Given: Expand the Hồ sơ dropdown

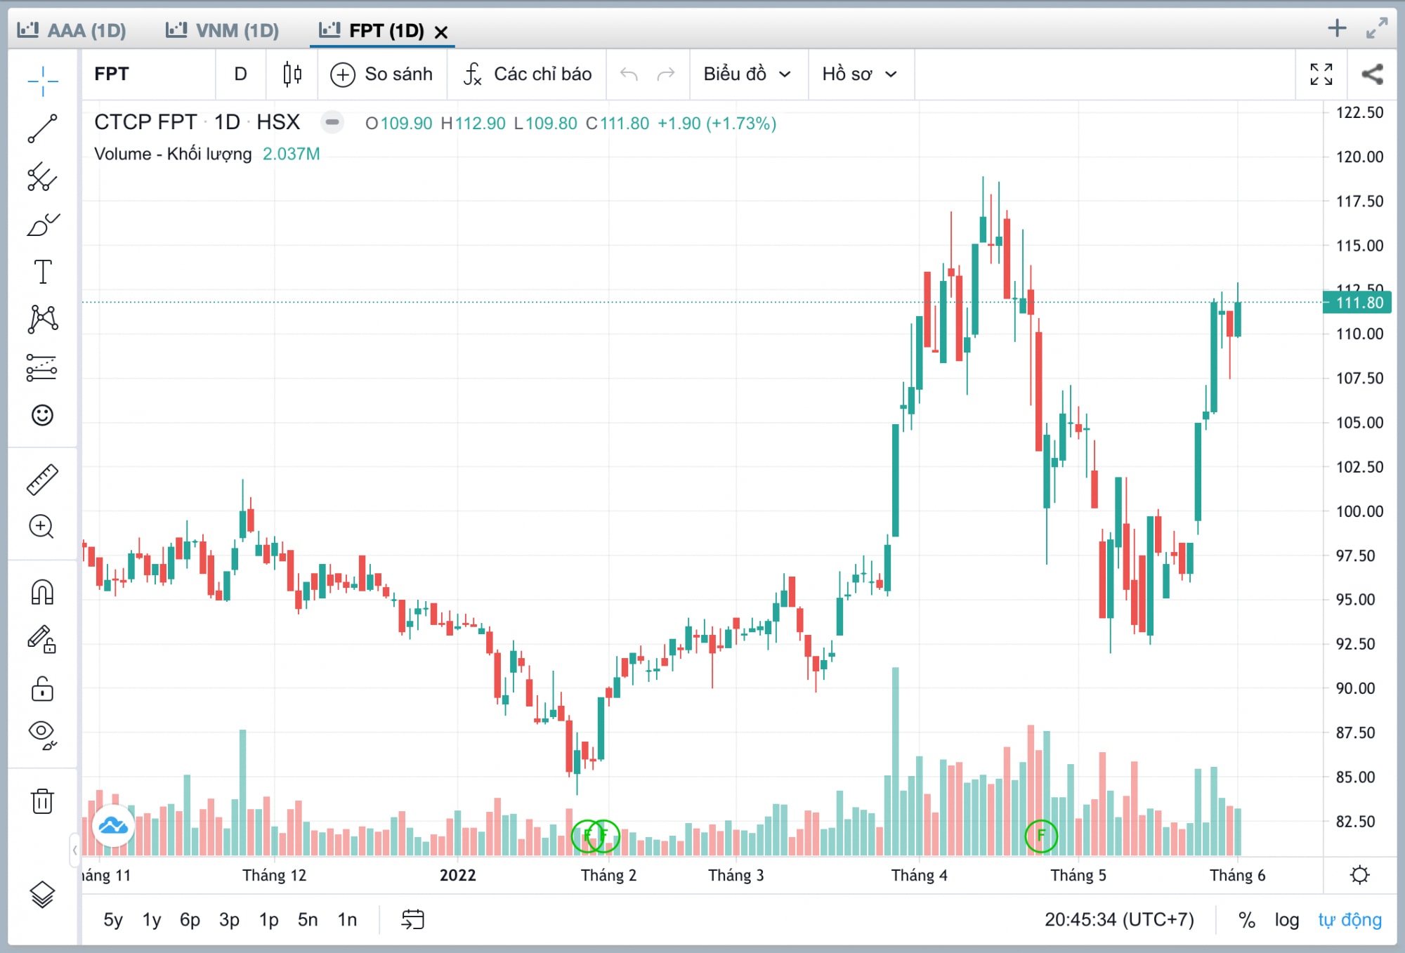Looking at the screenshot, I should click(x=860, y=74).
